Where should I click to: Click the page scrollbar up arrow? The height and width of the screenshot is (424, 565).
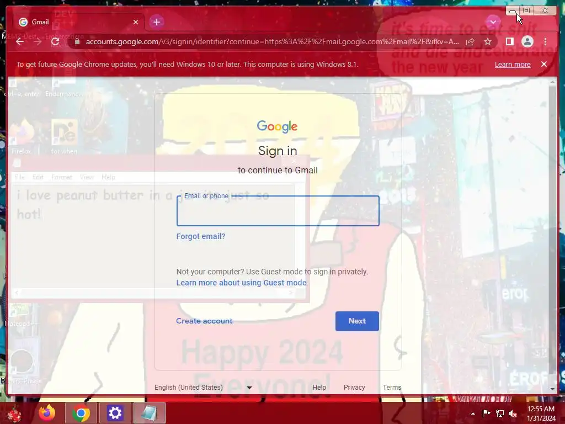click(552, 82)
